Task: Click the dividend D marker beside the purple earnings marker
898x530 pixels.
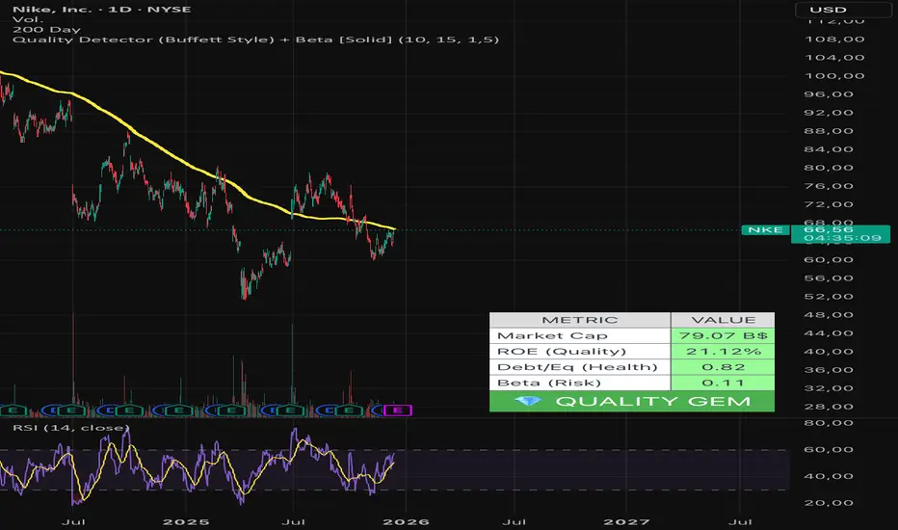Action: coord(378,411)
